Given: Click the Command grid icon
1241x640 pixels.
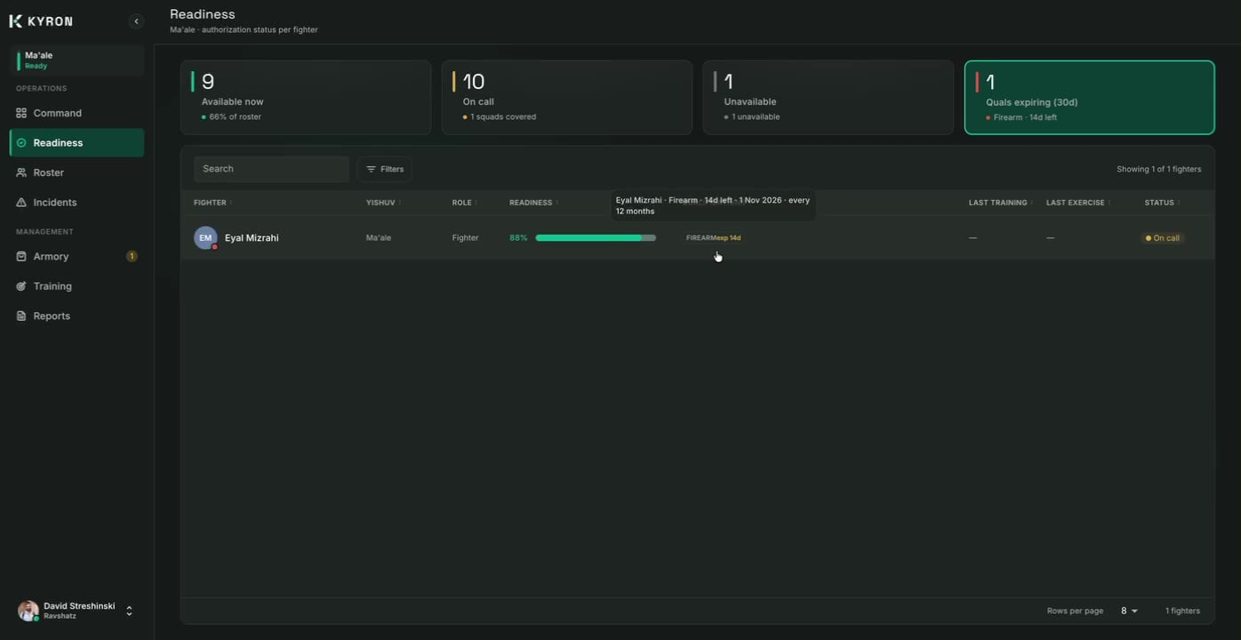Looking at the screenshot, I should 21,113.
